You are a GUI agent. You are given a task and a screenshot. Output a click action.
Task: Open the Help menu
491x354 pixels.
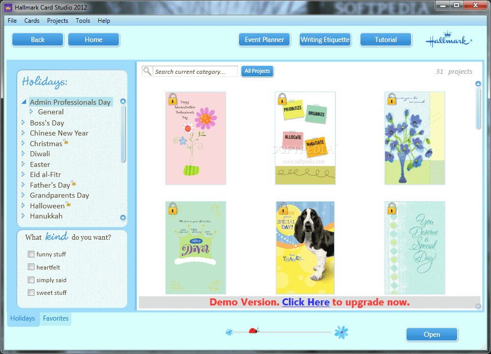point(104,21)
